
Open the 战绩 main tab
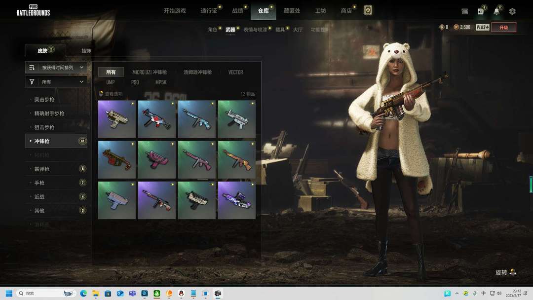coord(237,11)
